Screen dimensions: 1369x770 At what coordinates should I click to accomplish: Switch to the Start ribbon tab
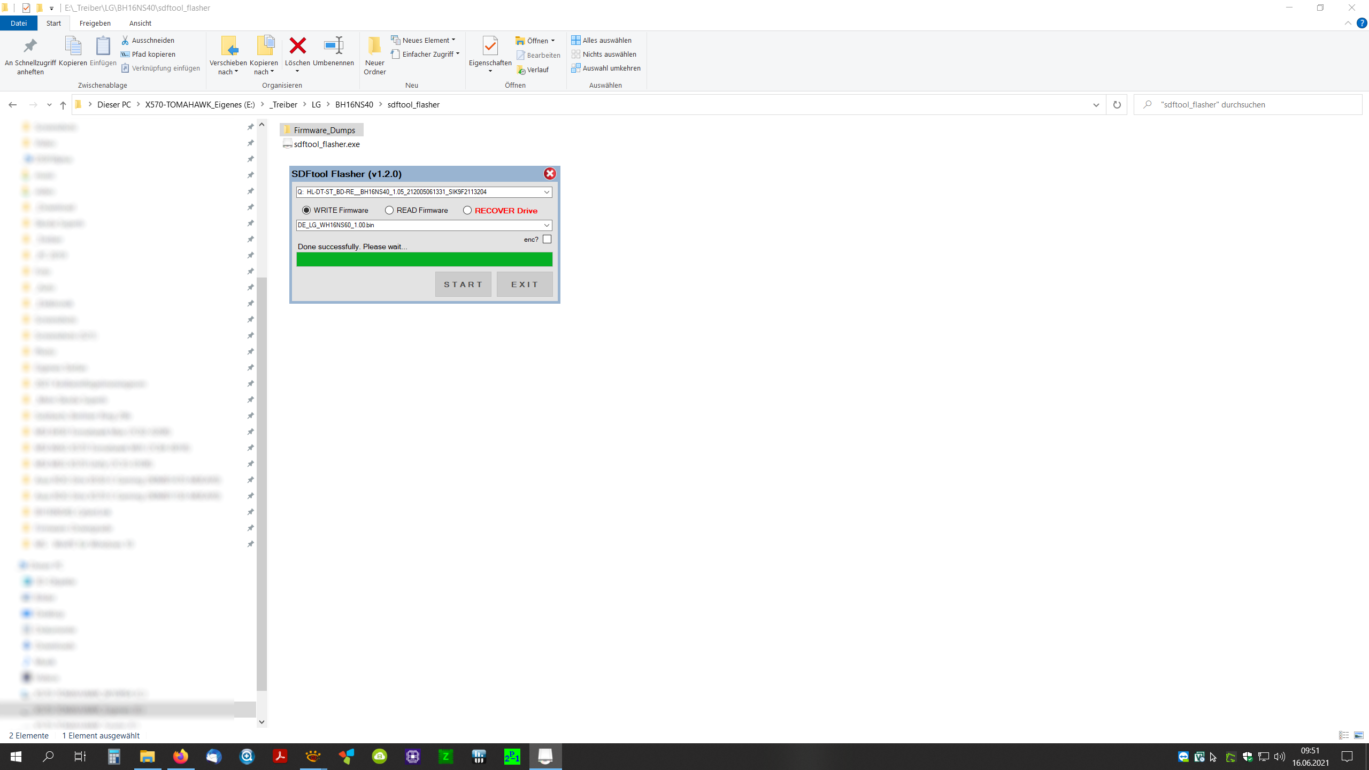click(x=53, y=23)
